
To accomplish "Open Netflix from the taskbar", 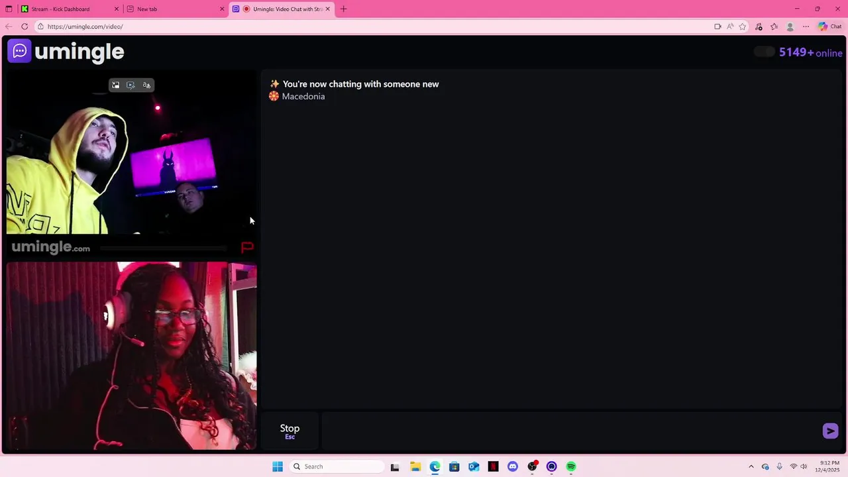I will (x=493, y=466).
